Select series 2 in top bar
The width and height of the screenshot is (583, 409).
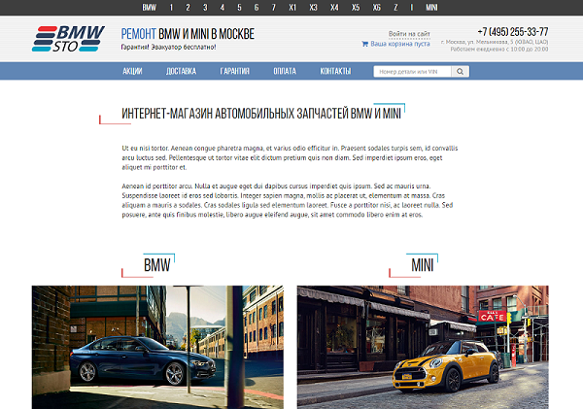click(188, 8)
